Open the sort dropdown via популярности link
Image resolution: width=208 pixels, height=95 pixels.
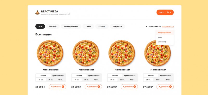168,26
